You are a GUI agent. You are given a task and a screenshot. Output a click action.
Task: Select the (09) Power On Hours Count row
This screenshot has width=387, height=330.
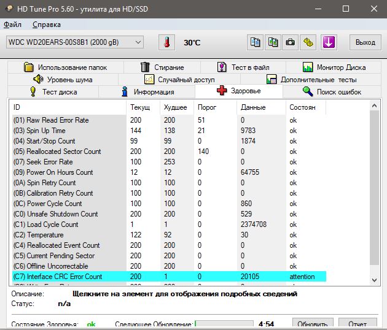tap(169, 172)
